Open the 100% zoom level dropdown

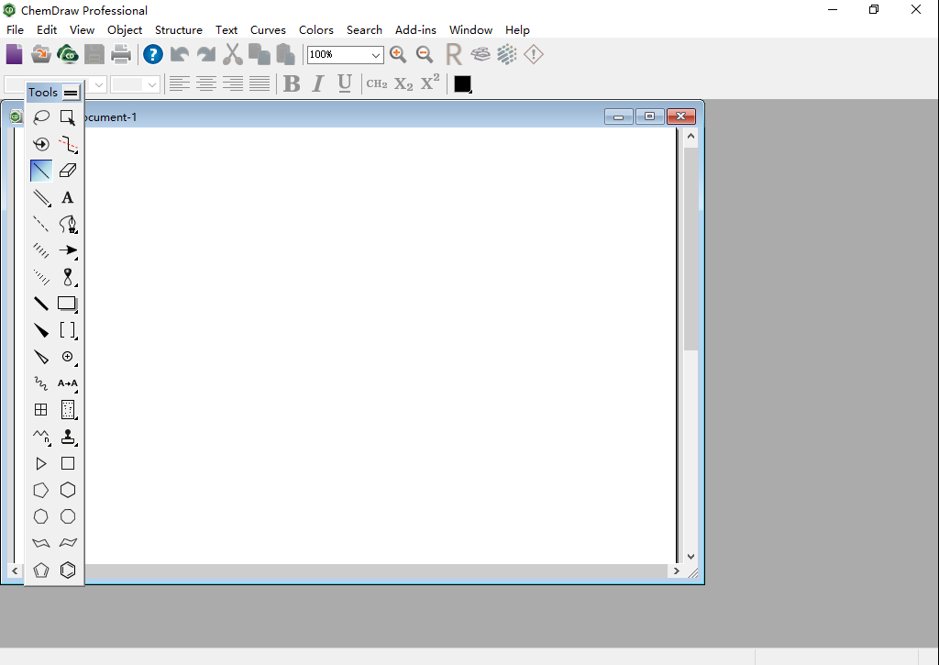click(375, 56)
